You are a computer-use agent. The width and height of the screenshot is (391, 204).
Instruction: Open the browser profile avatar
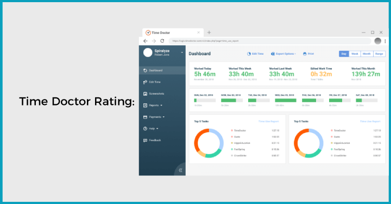(377, 41)
